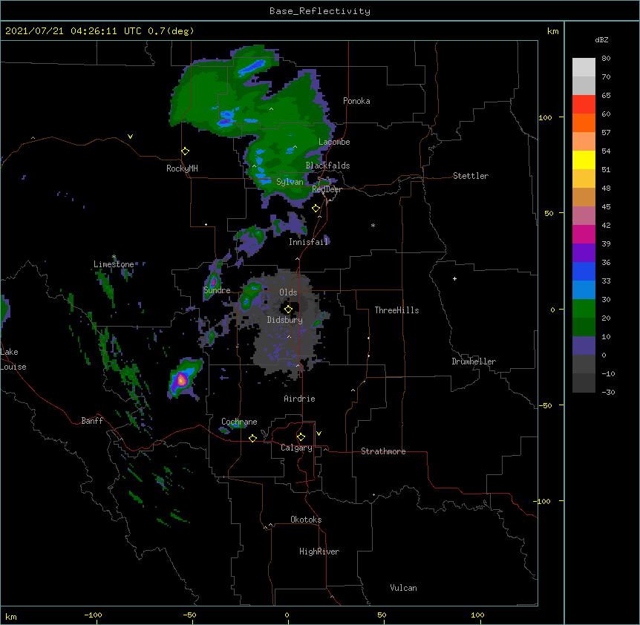Pick the magenta 39–42 dBZ legend swatch
This screenshot has height=625, width=640.
click(x=584, y=234)
